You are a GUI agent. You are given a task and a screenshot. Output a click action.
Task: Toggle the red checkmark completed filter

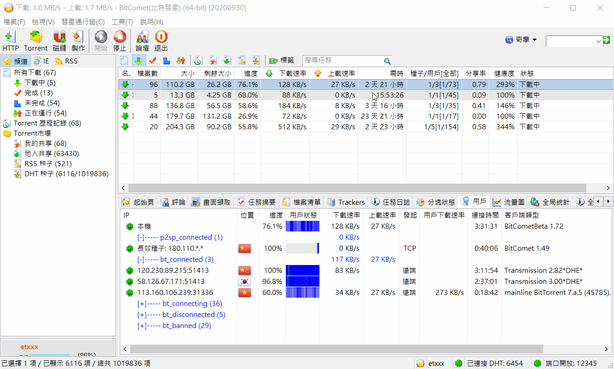pos(152,61)
